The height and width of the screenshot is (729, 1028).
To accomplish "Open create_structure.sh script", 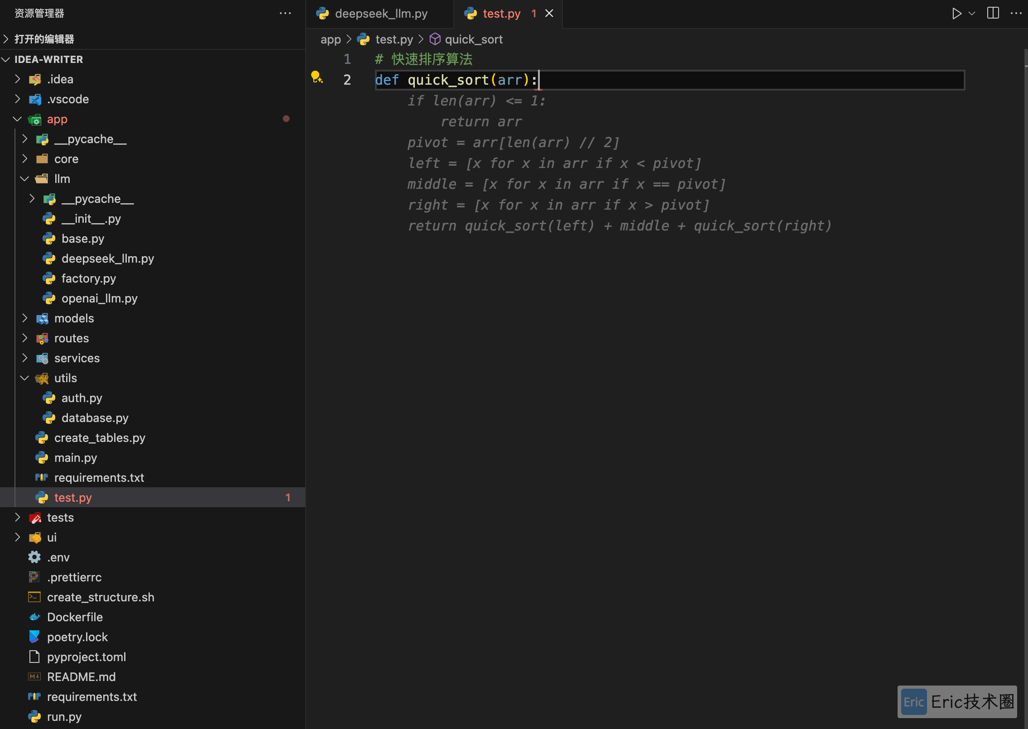I will pyautogui.click(x=153, y=597).
